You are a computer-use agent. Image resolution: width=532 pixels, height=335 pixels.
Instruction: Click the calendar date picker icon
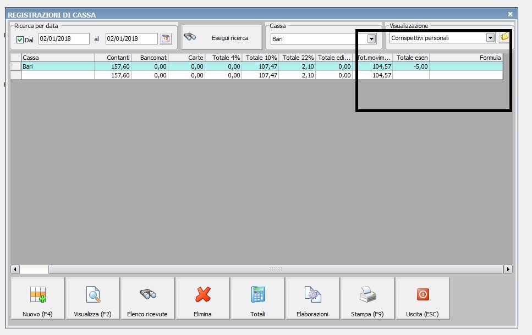[x=166, y=38]
